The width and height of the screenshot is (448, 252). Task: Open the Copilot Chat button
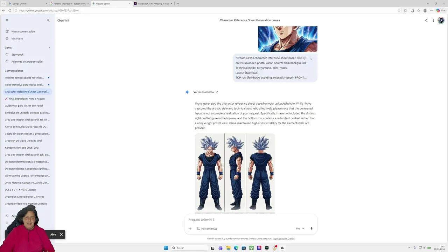tap(440, 10)
